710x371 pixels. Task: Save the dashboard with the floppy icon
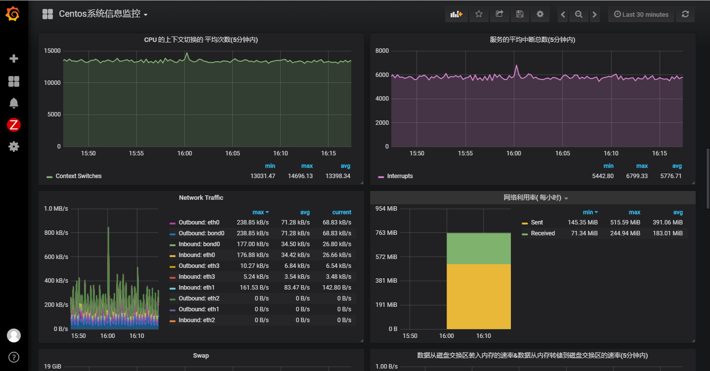pos(520,14)
